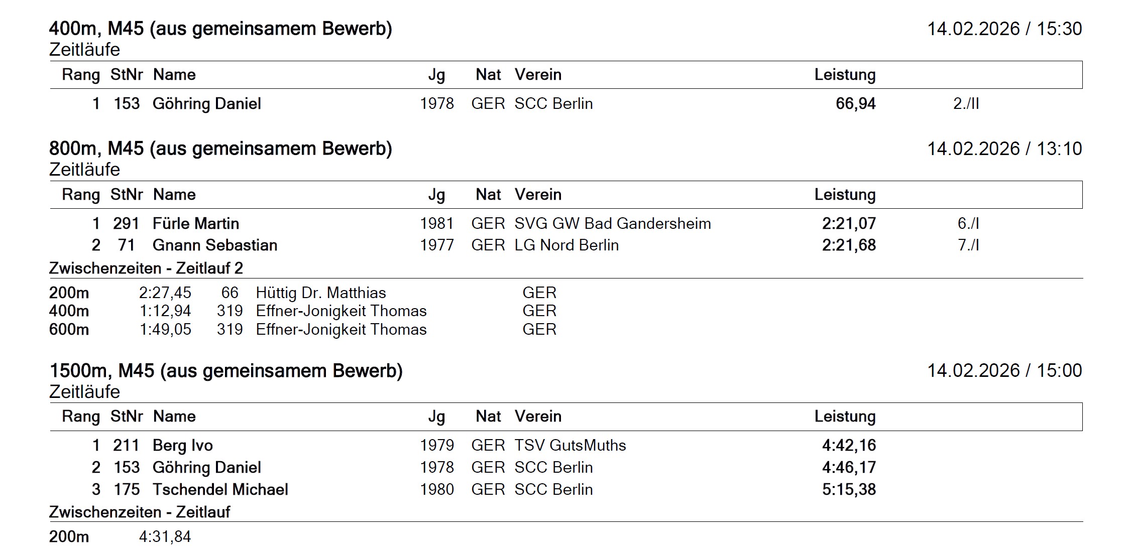Click club name SVG GW Bad Gandersheim
Screen dimensions: 1131x553
(612, 223)
